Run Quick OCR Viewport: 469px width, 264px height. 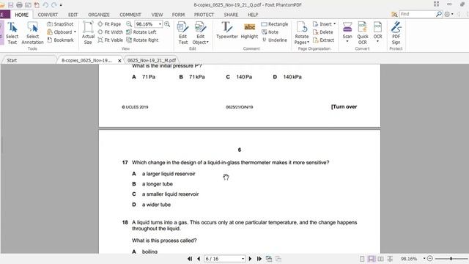(x=363, y=33)
